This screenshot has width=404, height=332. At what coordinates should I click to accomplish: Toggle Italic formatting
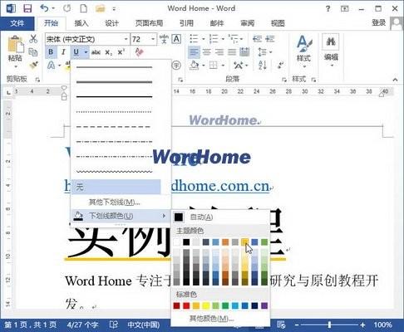[63, 52]
